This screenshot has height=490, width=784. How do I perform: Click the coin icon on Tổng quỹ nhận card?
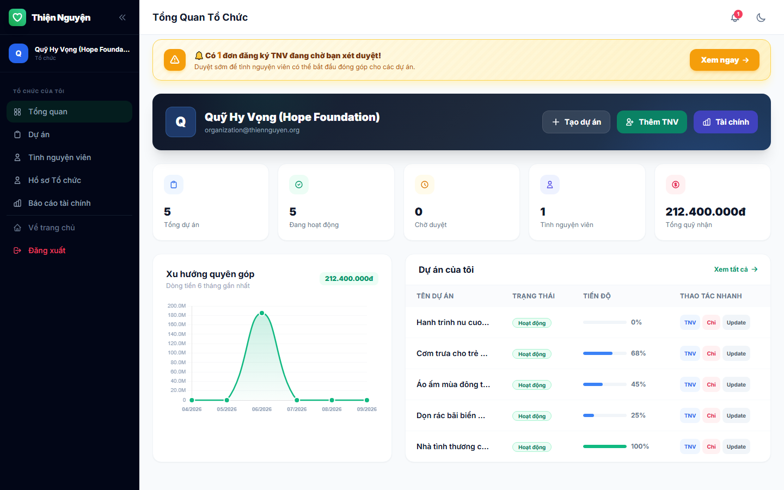[676, 185]
